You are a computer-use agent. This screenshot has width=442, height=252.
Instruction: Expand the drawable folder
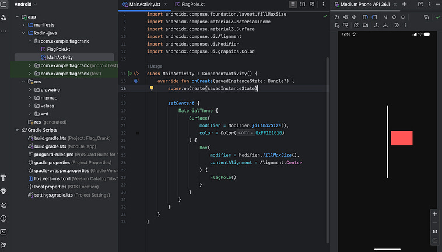(30, 90)
